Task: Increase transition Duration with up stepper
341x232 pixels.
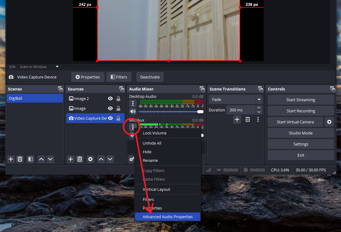Action: click(x=259, y=108)
